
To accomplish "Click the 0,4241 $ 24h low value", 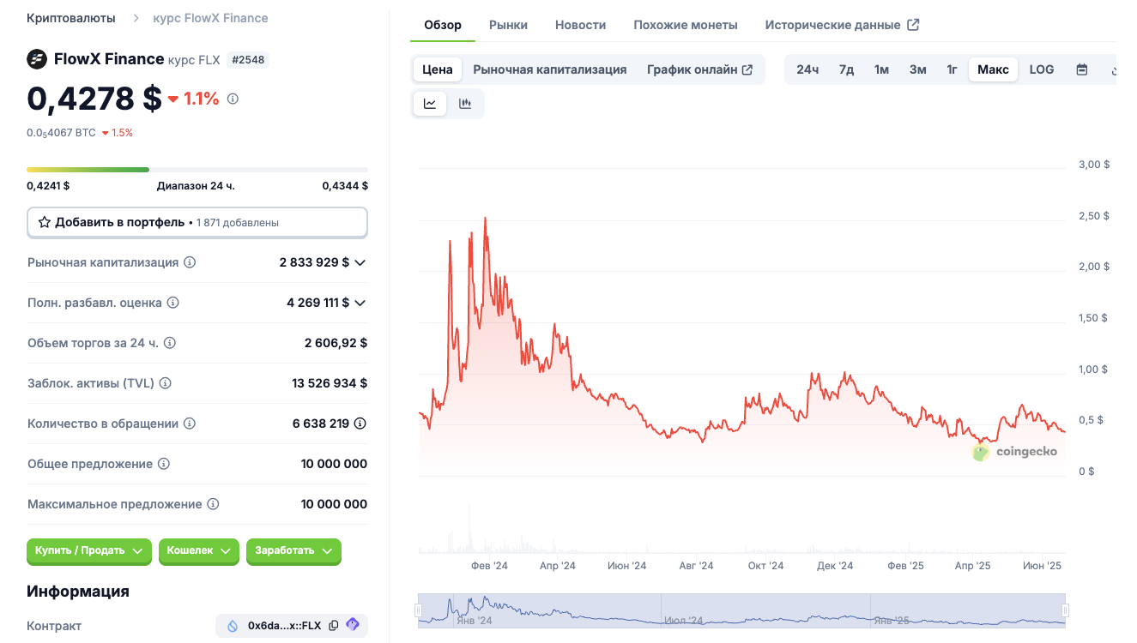I will [x=48, y=185].
